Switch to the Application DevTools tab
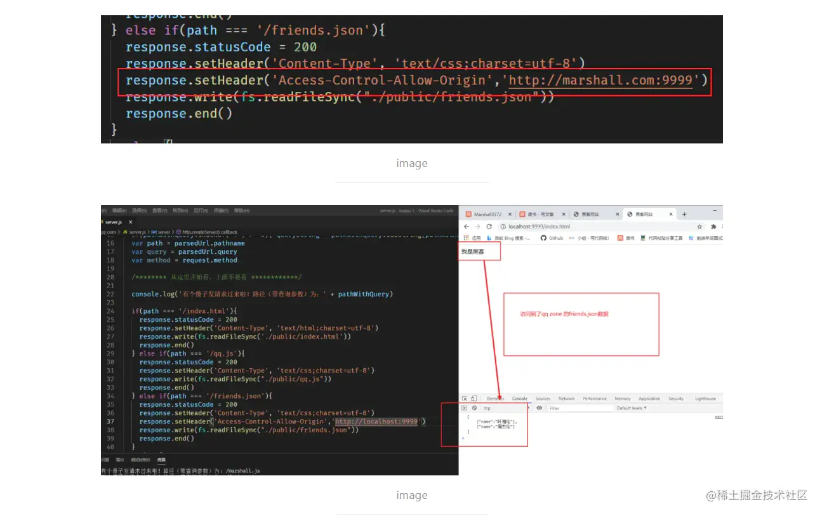Viewport: 822px width, 516px height. point(649,399)
